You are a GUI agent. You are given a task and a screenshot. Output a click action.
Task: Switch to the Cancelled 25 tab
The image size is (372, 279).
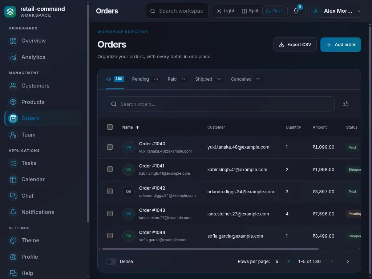tap(246, 79)
